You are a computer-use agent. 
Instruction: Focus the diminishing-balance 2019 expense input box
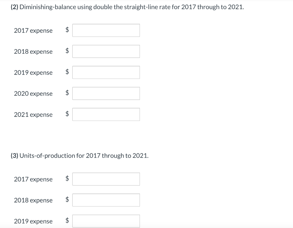(106, 72)
